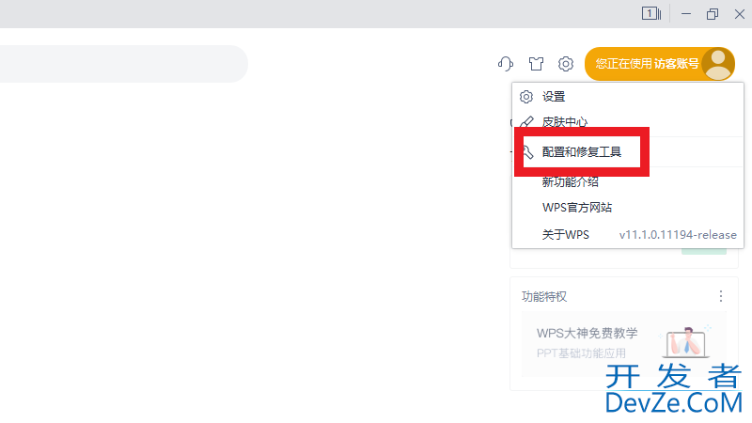Screen dimensions: 752x423
Task: Select 皮肤中心 menu entry
Action: click(x=628, y=122)
